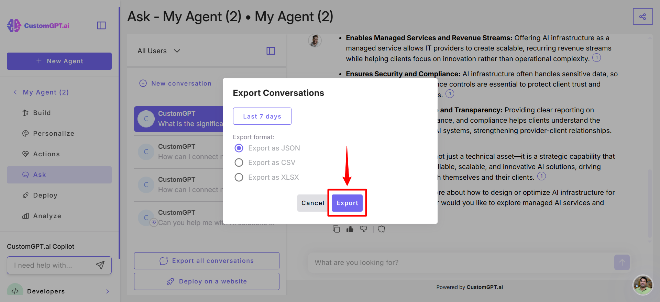
Task: Click Cancel in export dialog
Action: (312, 203)
